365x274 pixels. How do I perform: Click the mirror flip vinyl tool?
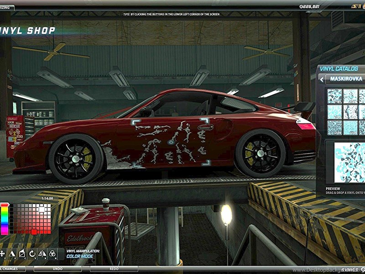[x=42, y=253]
